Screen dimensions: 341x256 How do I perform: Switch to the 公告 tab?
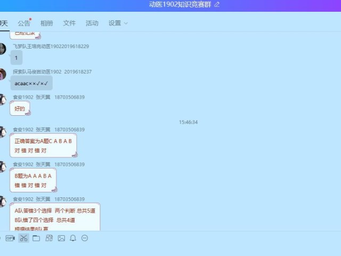pyautogui.click(x=24, y=23)
